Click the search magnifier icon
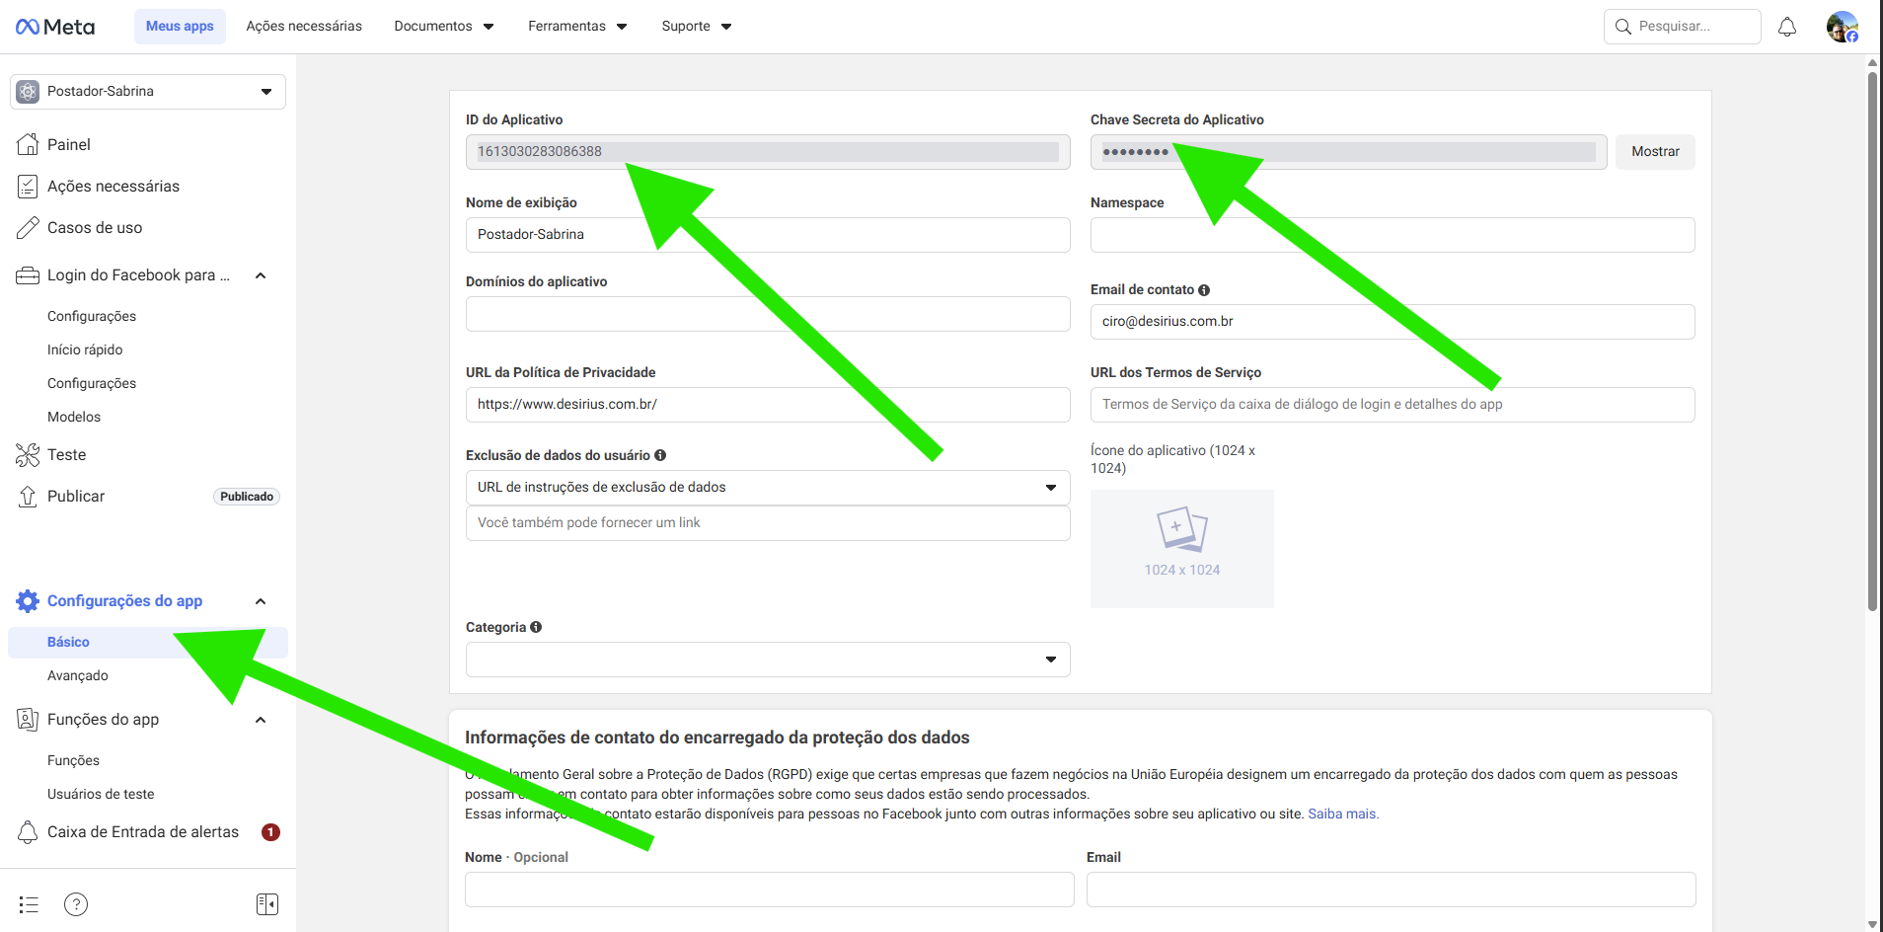1883x932 pixels. click(1623, 27)
